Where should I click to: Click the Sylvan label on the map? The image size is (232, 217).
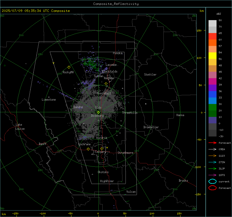[x=98, y=76]
